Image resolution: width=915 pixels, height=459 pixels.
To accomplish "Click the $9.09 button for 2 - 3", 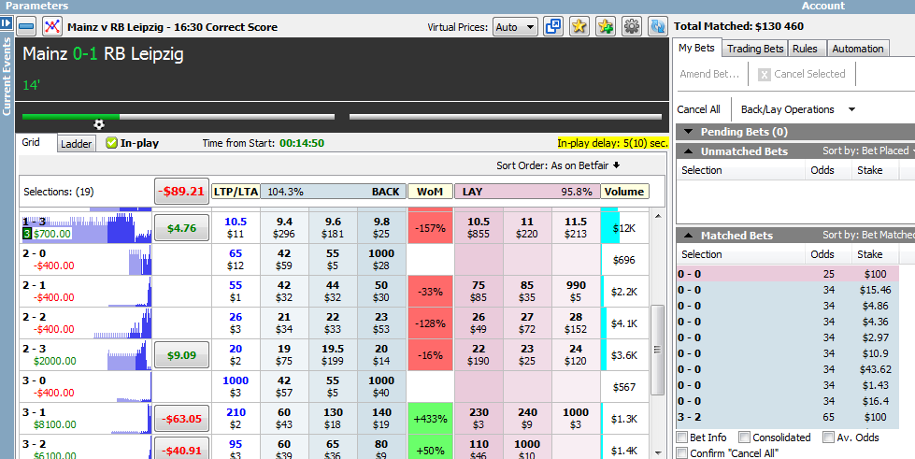I will coord(181,354).
